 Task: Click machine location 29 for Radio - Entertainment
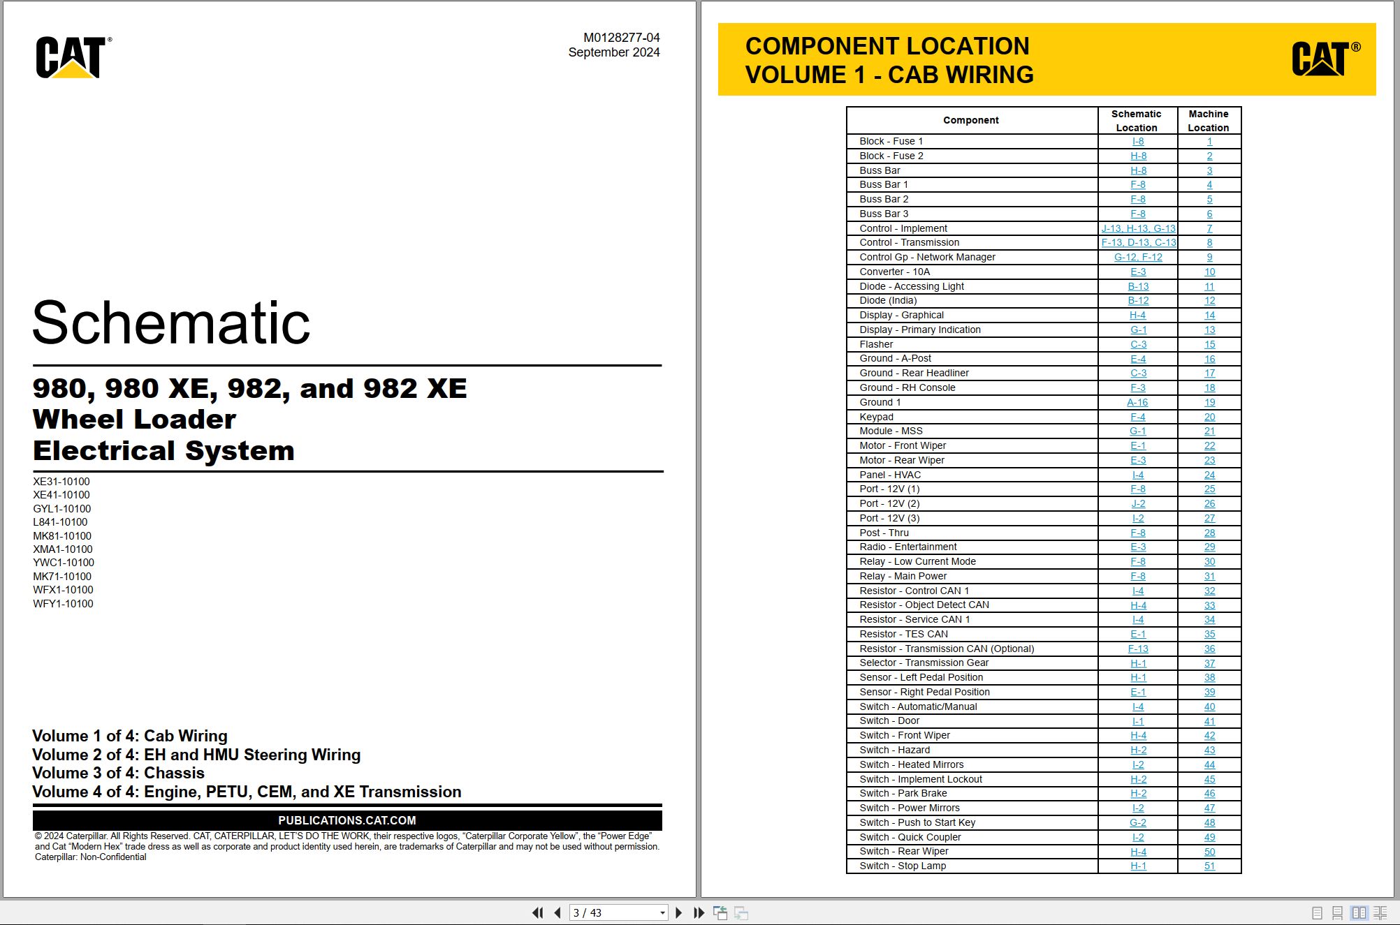point(1209,547)
